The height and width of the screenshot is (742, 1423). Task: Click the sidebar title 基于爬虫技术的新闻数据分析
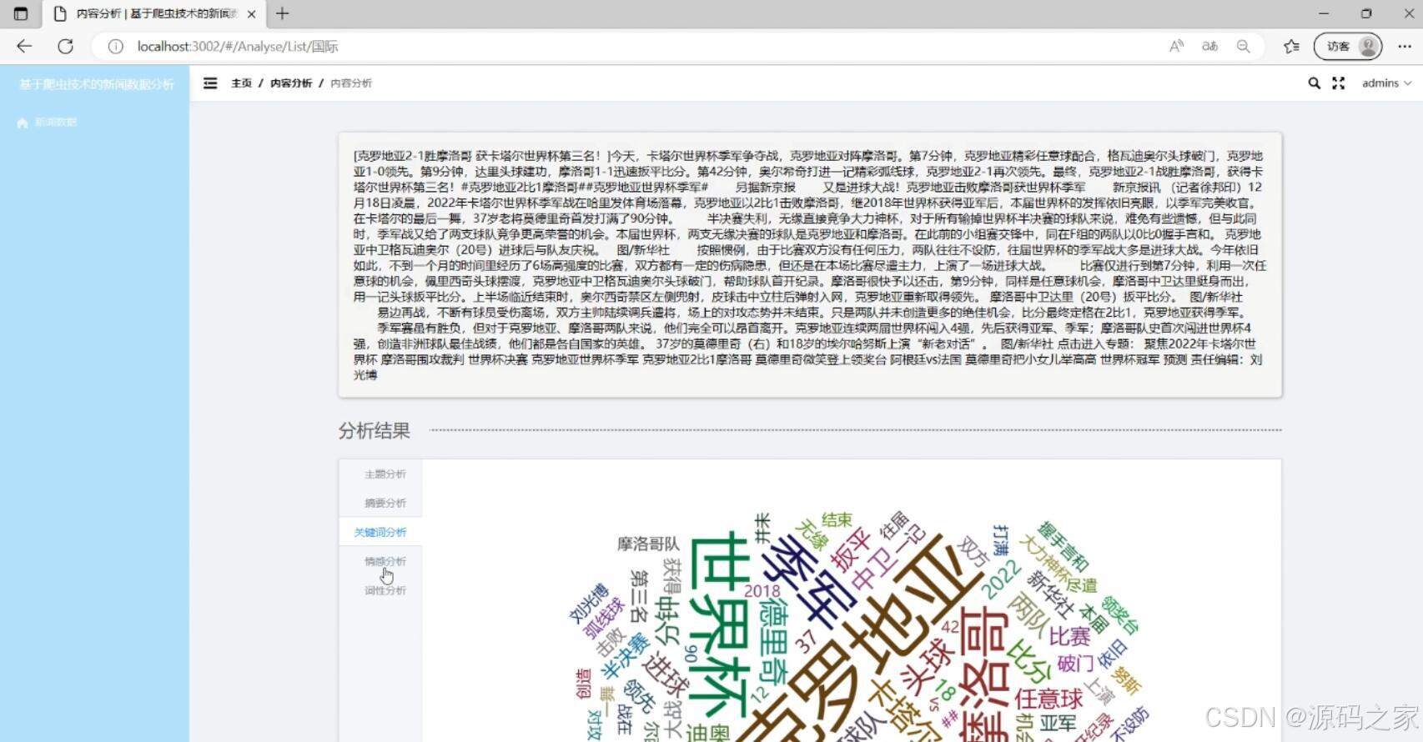click(x=97, y=84)
